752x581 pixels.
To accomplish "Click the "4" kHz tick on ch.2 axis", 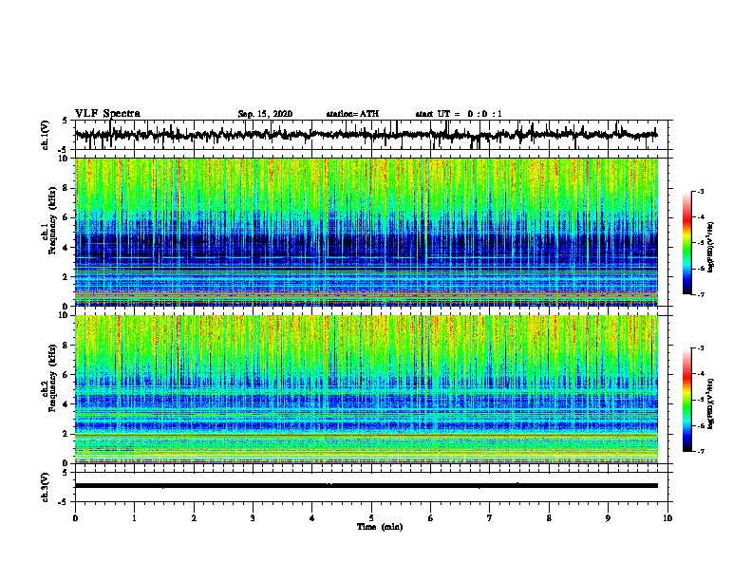I will (x=66, y=404).
